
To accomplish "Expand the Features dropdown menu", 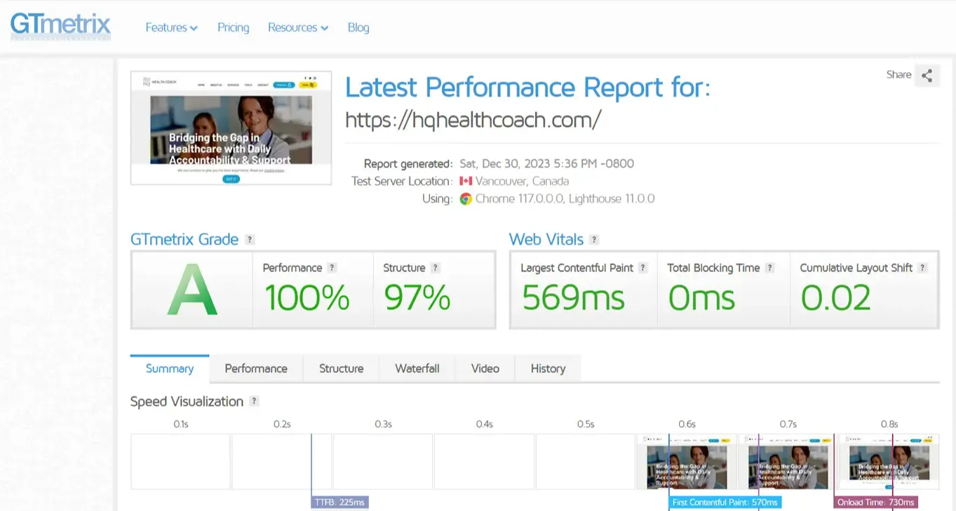I will click(x=171, y=27).
